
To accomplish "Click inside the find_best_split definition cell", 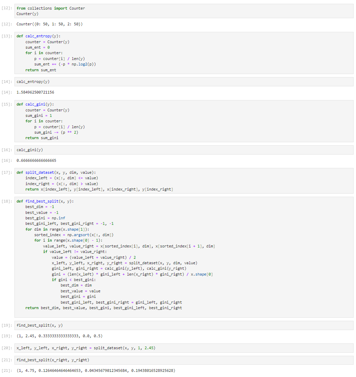I will tap(184, 257).
